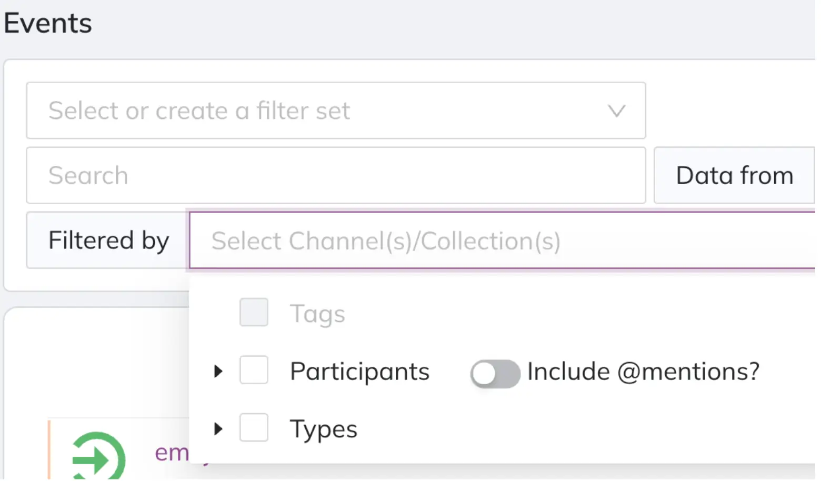Enable the Include @mentions toggle switch
The width and height of the screenshot is (821, 481).
point(495,374)
